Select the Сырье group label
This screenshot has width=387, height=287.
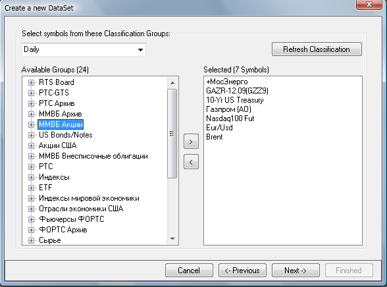coord(50,240)
